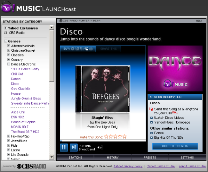
Task: Click Send this Song as a Ringtone
Action: pyautogui.click(x=176, y=111)
